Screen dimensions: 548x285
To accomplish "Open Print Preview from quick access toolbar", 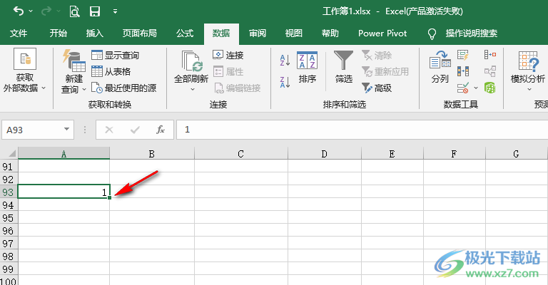I will tap(74, 11).
